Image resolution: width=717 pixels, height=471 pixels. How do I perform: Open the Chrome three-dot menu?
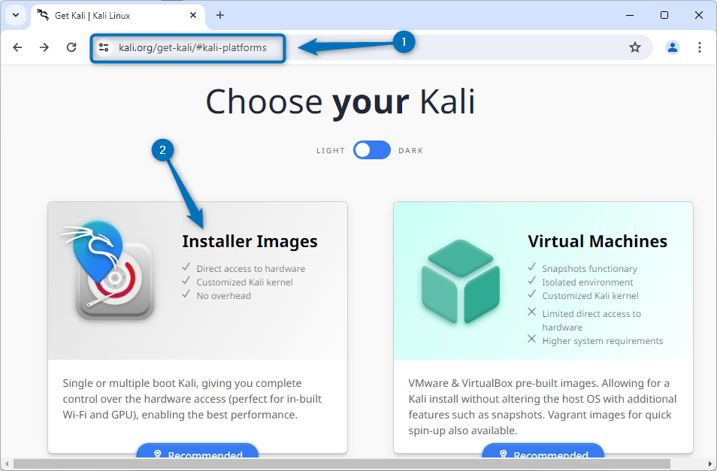700,47
